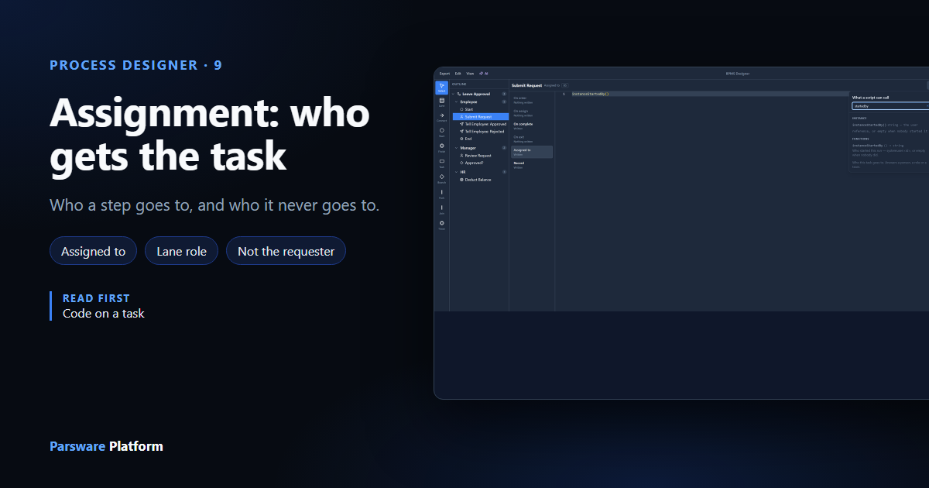Click the Parsware Platform logo text
This screenshot has height=488, width=929.
(x=106, y=446)
